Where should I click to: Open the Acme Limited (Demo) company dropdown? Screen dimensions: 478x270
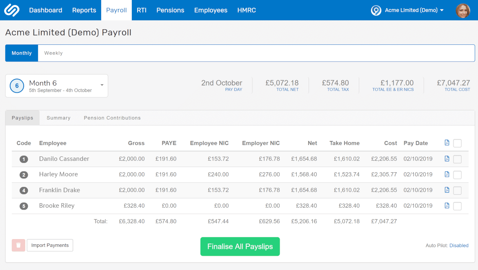click(x=414, y=10)
